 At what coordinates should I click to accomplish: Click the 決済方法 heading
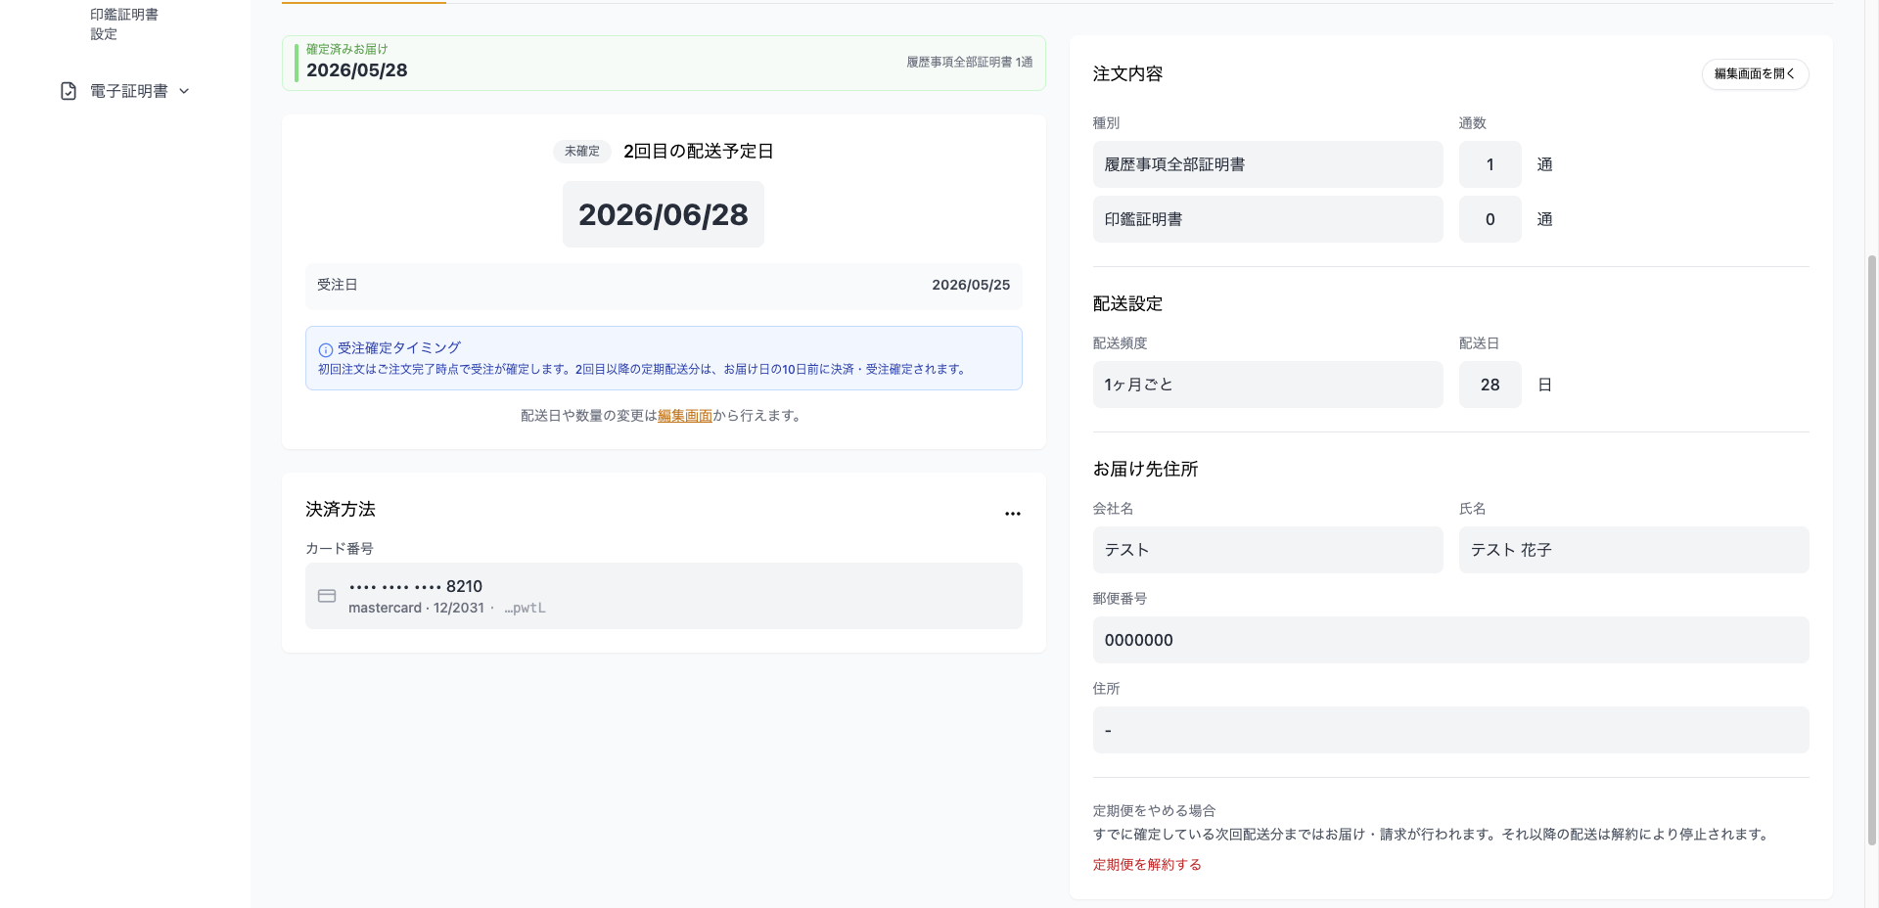(341, 510)
